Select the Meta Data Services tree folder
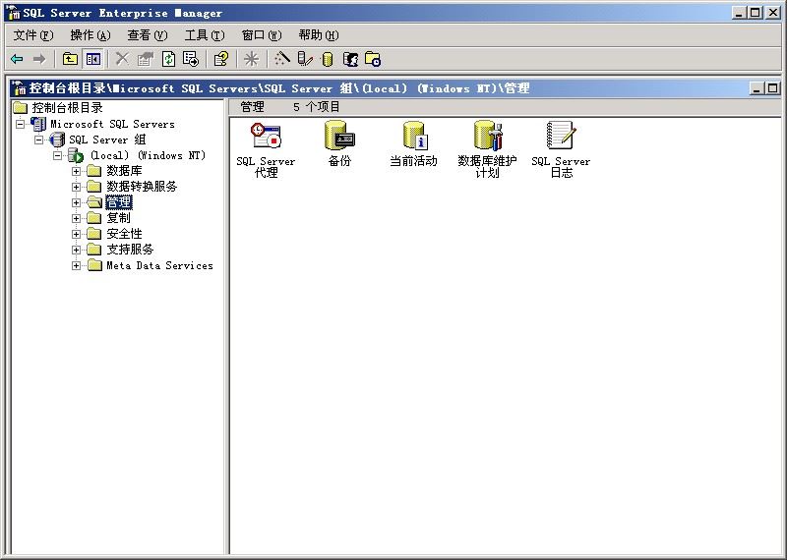Image resolution: width=787 pixels, height=560 pixels. coord(159,265)
